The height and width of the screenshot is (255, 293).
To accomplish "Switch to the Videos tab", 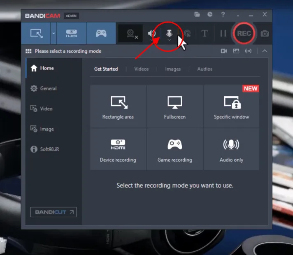I will point(142,69).
